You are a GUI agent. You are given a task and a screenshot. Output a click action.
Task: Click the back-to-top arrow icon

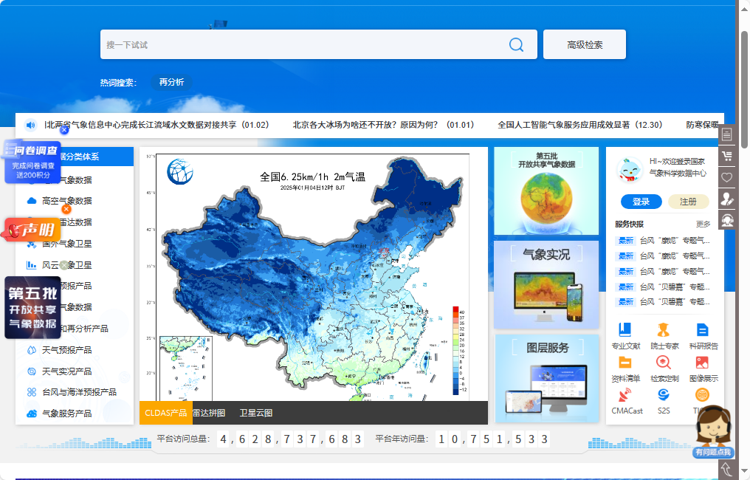coord(726,470)
